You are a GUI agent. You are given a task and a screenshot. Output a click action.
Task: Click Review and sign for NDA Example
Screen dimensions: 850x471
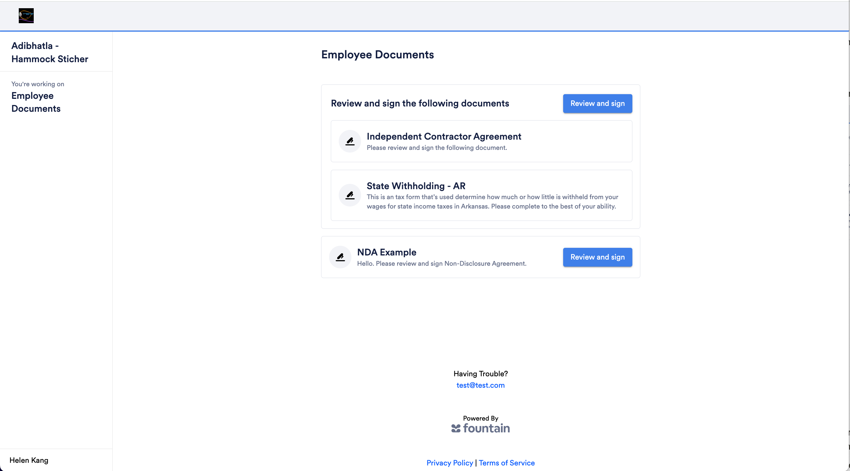coord(597,257)
